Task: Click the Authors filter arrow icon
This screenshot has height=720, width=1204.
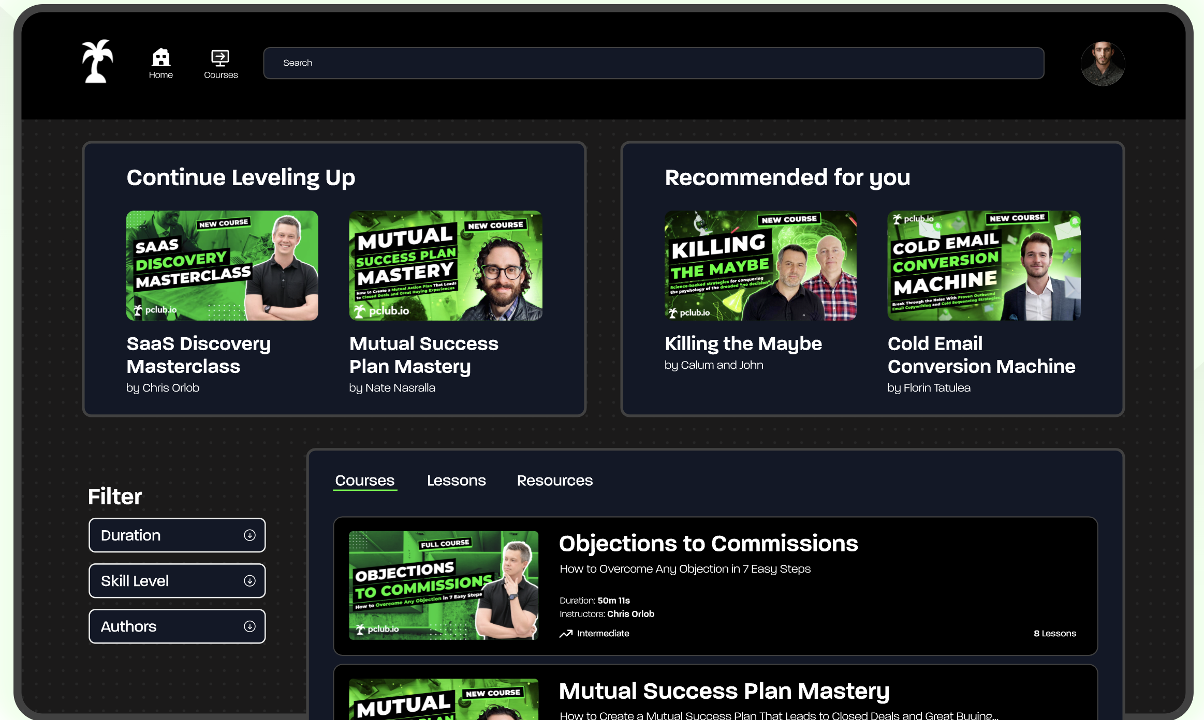Action: 249,626
